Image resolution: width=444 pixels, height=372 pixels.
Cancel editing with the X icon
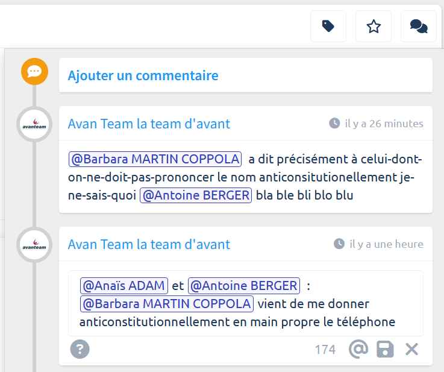[x=411, y=349]
